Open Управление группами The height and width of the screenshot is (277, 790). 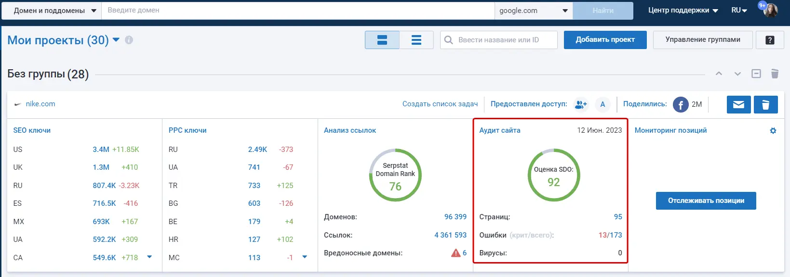(x=703, y=39)
